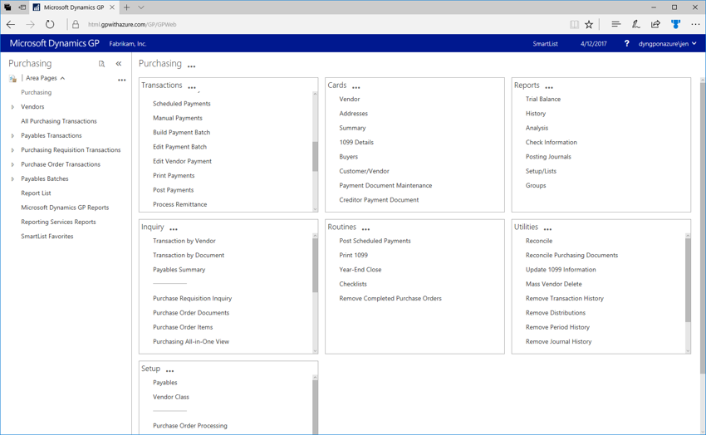Open Purchasing All-in-One View
Viewport: 706px width, 435px height.
[x=191, y=341]
